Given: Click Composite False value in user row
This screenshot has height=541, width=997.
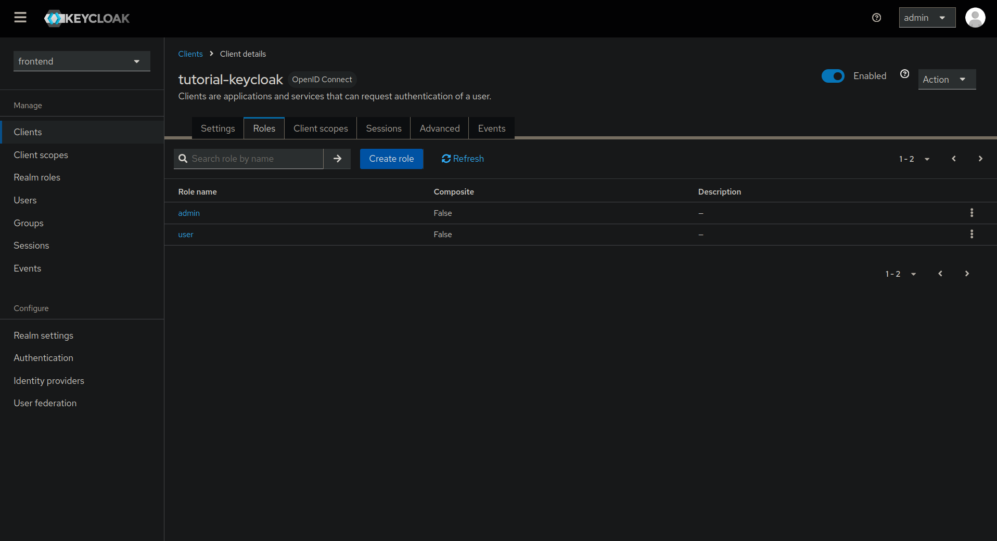Looking at the screenshot, I should [443, 235].
